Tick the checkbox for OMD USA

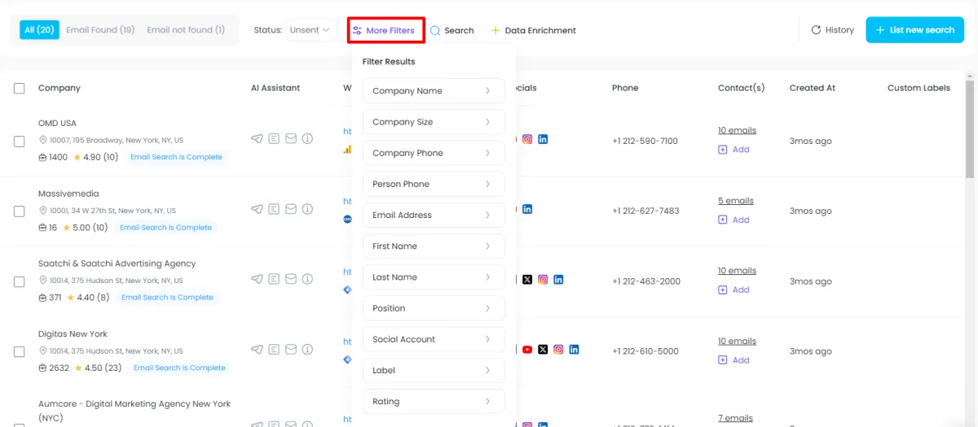coord(20,141)
